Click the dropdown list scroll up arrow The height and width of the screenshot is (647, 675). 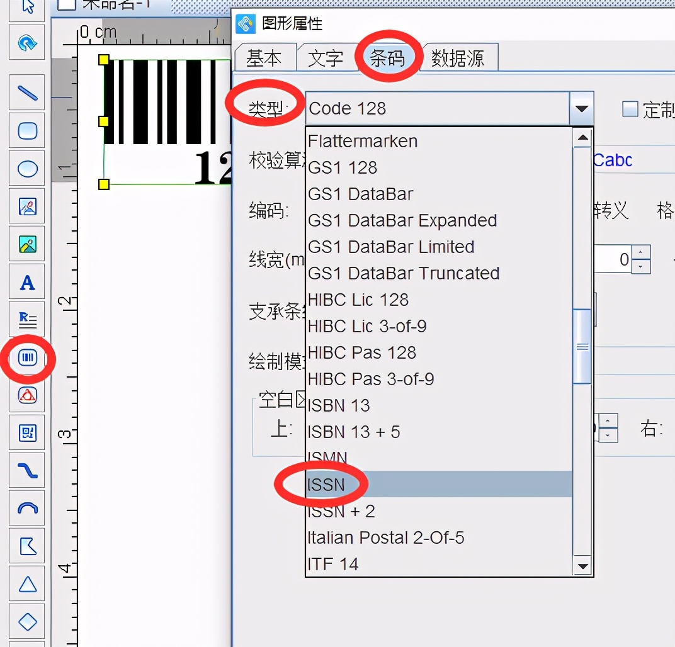(x=582, y=138)
